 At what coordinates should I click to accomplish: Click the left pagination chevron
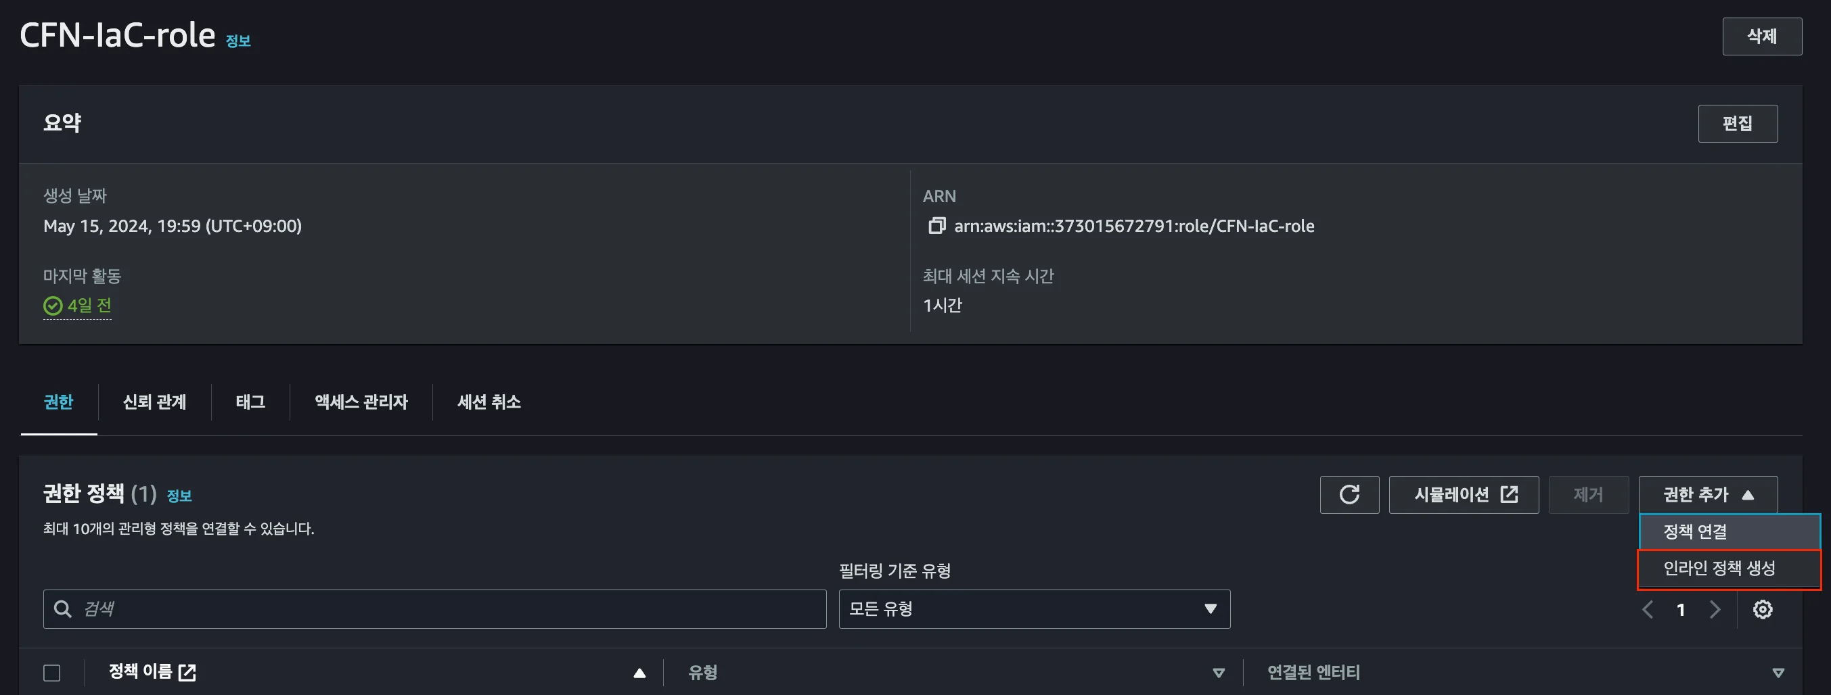pyautogui.click(x=1648, y=609)
